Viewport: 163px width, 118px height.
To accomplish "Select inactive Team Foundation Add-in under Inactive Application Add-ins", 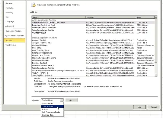I will tap(93, 68).
